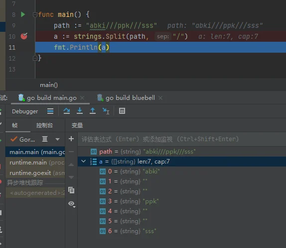Click the Run to Cursor icon
The height and width of the screenshot is (248, 286).
click(x=106, y=111)
